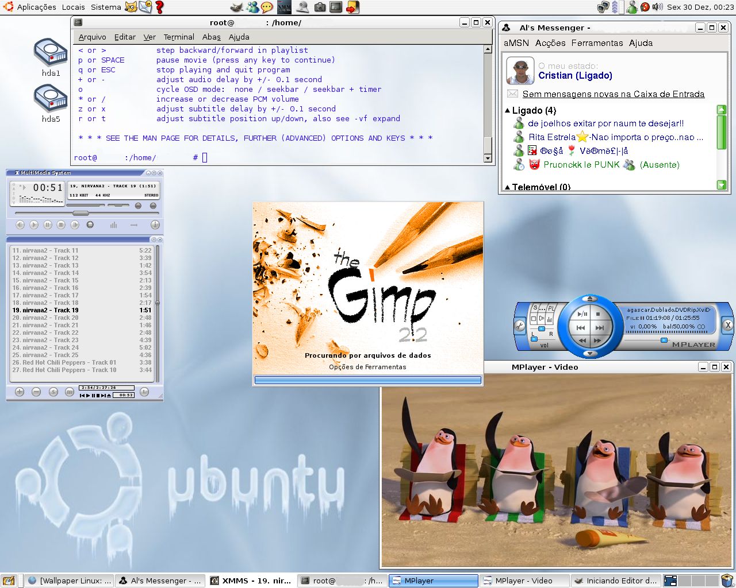Screen dimensions: 736x588
Task: Open the hda1 drive desktop icon
Action: pyautogui.click(x=51, y=57)
